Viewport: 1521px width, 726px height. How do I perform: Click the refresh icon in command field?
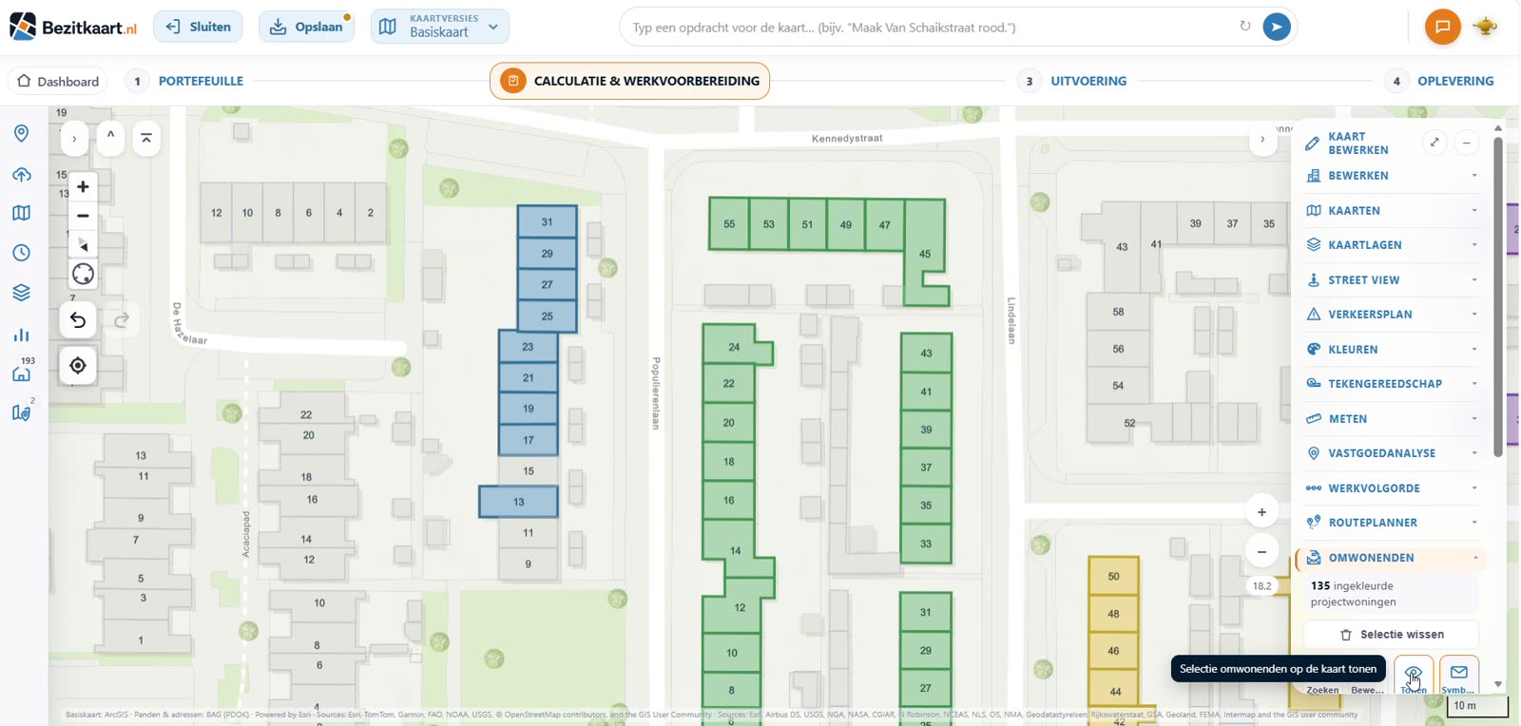pyautogui.click(x=1244, y=27)
